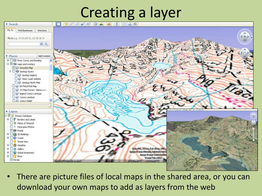
Task: Expand the Borders and Labels node
Action: tap(8, 119)
